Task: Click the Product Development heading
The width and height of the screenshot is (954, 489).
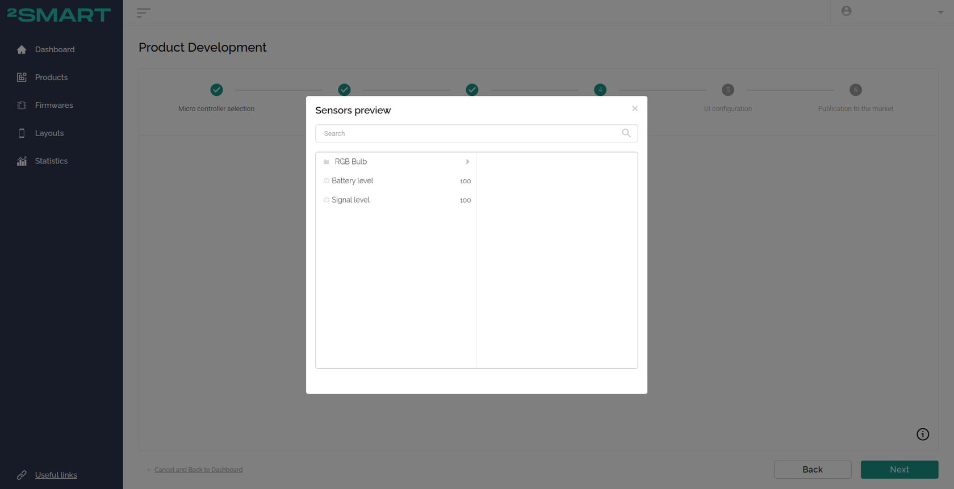Action: tap(203, 48)
